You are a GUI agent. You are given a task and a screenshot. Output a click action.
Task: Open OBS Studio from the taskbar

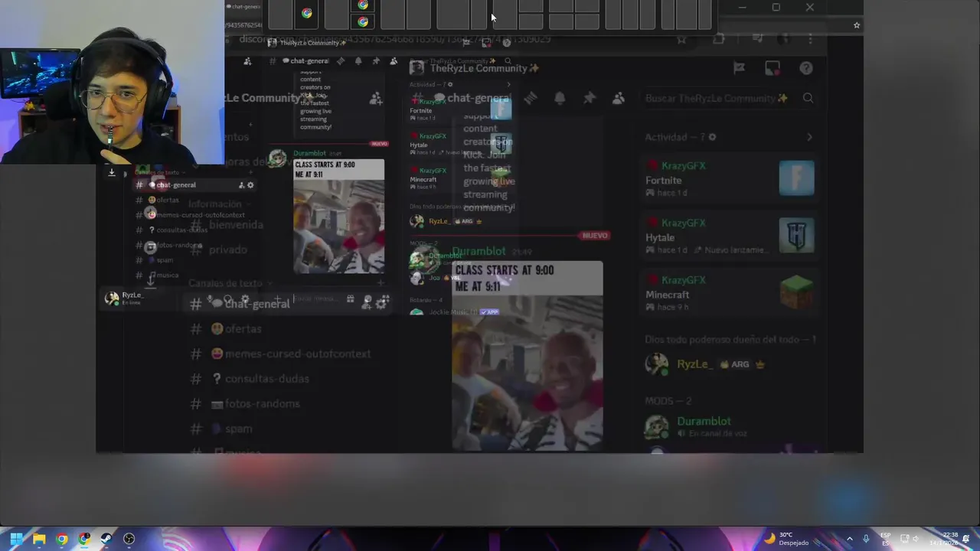[x=129, y=539]
